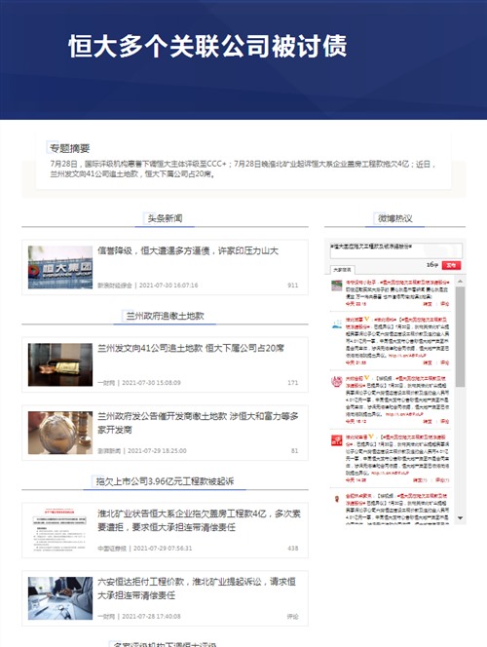The width and height of the screenshot is (487, 647).
Task: Click the summary paragraph starting with 7月28日
Action: [x=243, y=169]
